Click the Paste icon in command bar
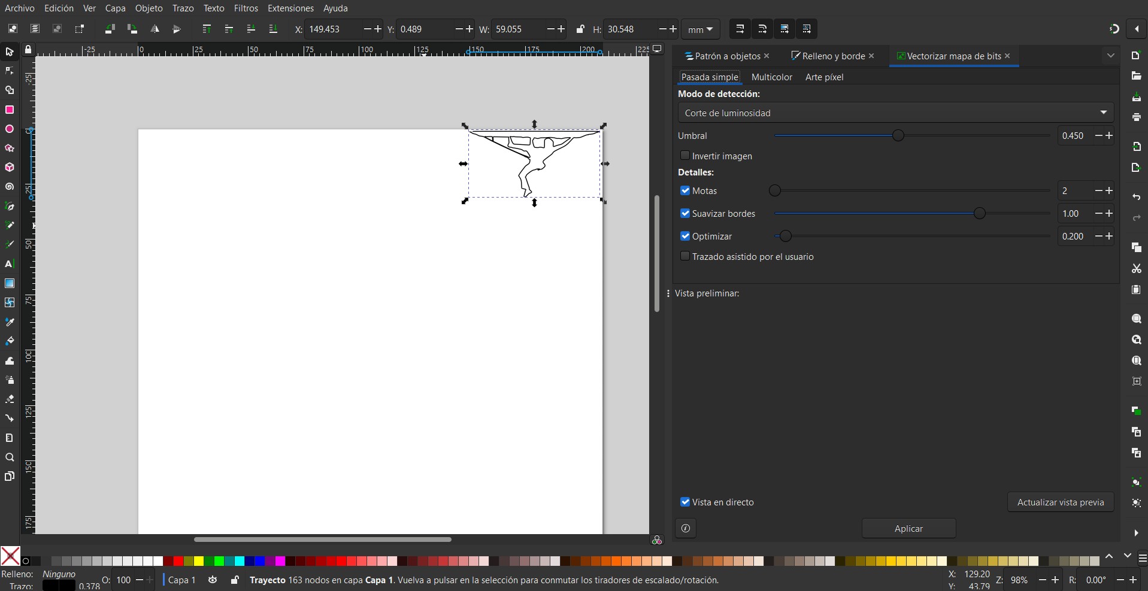 coord(1136,290)
